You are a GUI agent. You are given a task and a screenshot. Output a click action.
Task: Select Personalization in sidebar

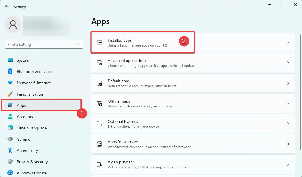tap(30, 94)
